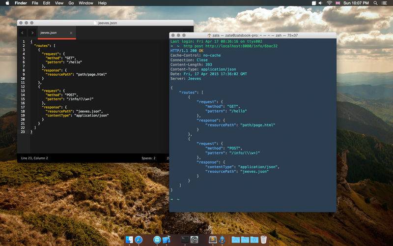Click the home icon in Terminal title bar
This screenshot has width=393, height=246.
click(210, 35)
